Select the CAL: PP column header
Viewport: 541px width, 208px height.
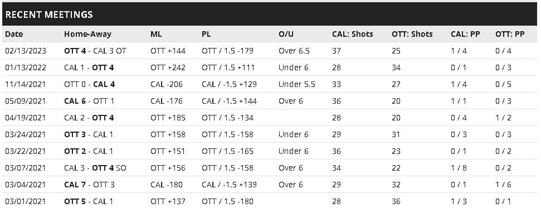[465, 34]
